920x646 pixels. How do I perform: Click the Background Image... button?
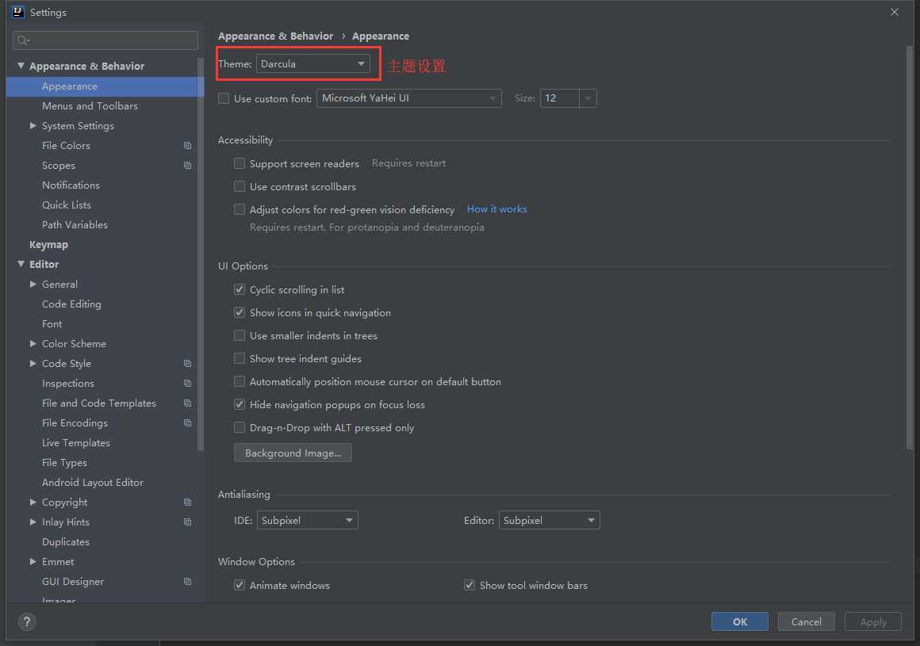point(293,453)
